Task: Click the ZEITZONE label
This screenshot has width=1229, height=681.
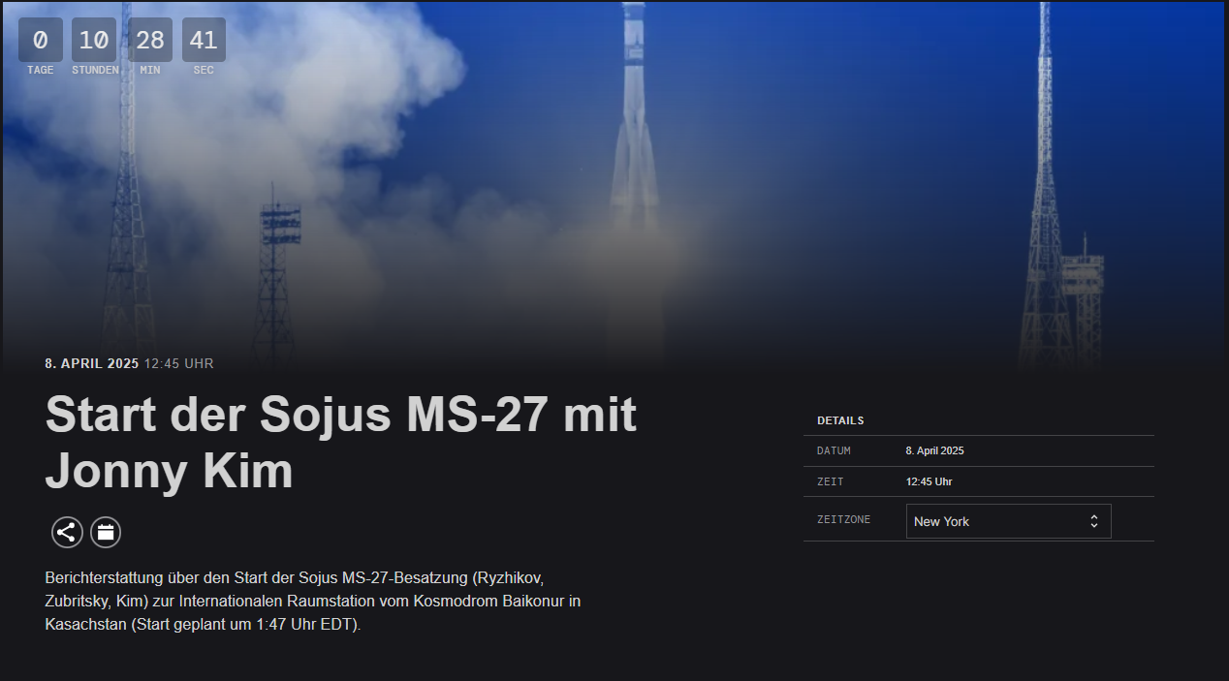Action: (843, 520)
